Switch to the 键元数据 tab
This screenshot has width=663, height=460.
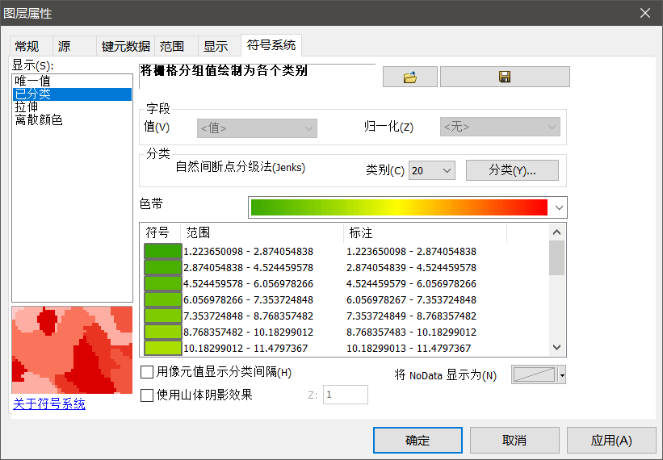tap(126, 46)
